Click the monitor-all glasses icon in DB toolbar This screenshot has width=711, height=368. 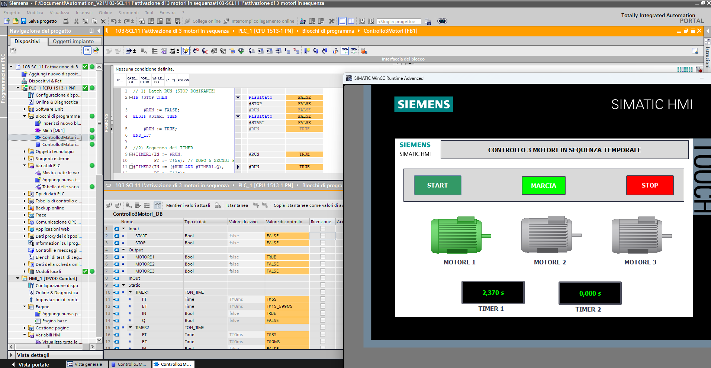click(x=158, y=205)
